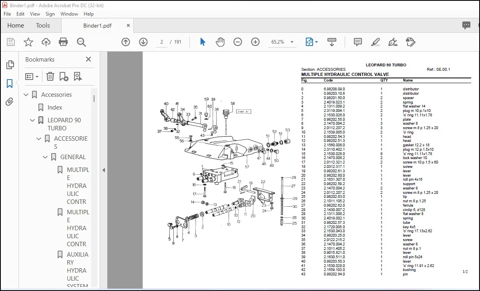Close the Bookmarks panel

pyautogui.click(x=88, y=59)
